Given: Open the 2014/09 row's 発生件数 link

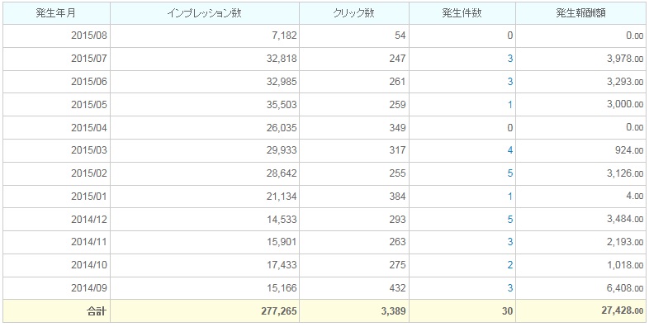Looking at the screenshot, I should coord(510,288).
